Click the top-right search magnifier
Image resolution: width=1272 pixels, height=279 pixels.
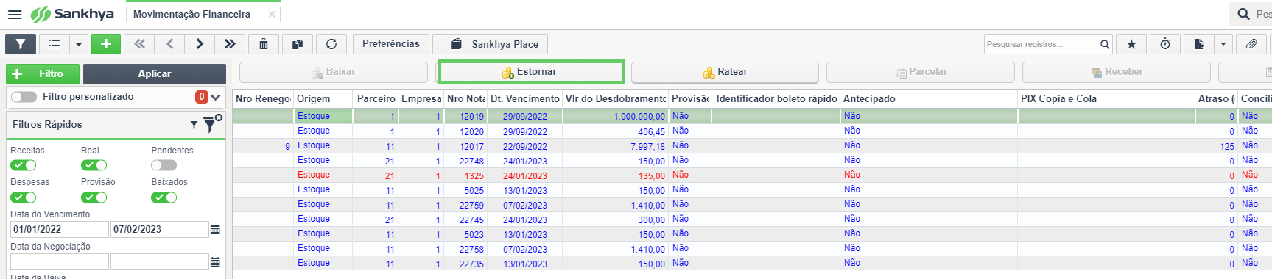[x=1244, y=14]
